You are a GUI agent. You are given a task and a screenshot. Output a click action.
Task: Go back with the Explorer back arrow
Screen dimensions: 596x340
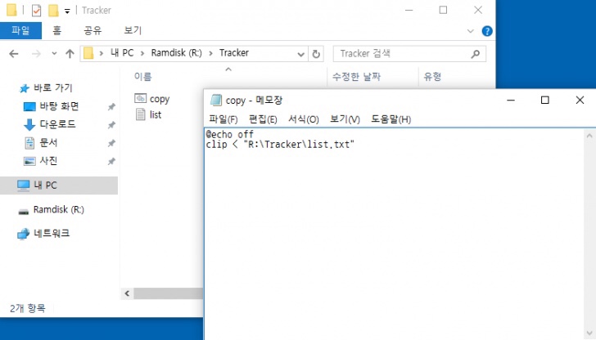(x=14, y=54)
